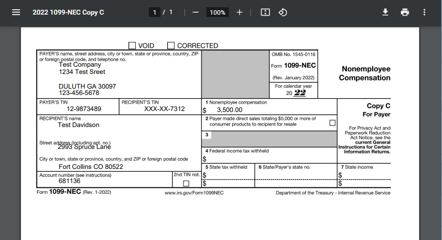Click the recipient name Test Davidson
Screen dimensions: 442x240
pos(78,125)
